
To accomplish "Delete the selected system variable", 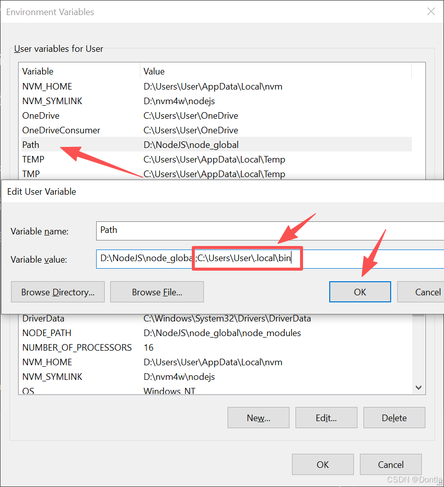I will click(394, 418).
